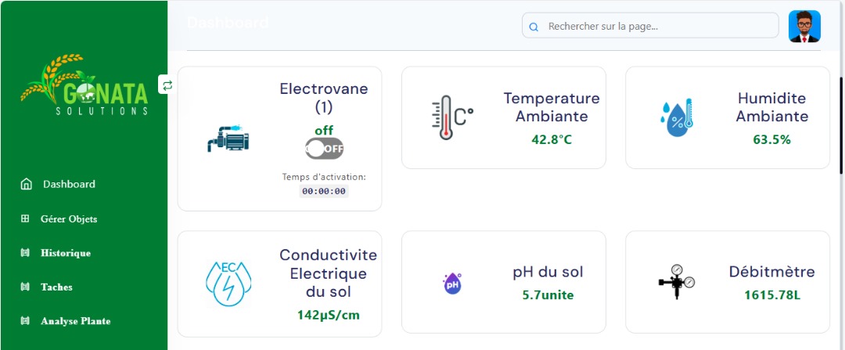Click the EC conductivity droplet icon
845x350 pixels.
click(228, 284)
